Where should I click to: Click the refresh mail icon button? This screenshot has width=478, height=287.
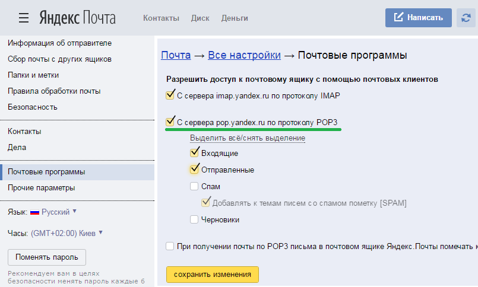click(x=466, y=18)
